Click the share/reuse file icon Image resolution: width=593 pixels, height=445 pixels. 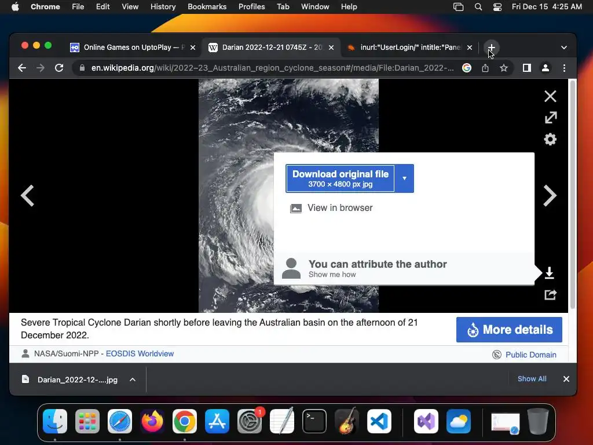point(550,295)
